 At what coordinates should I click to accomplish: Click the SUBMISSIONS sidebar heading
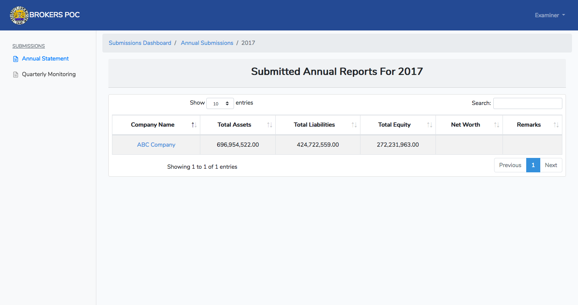click(28, 46)
